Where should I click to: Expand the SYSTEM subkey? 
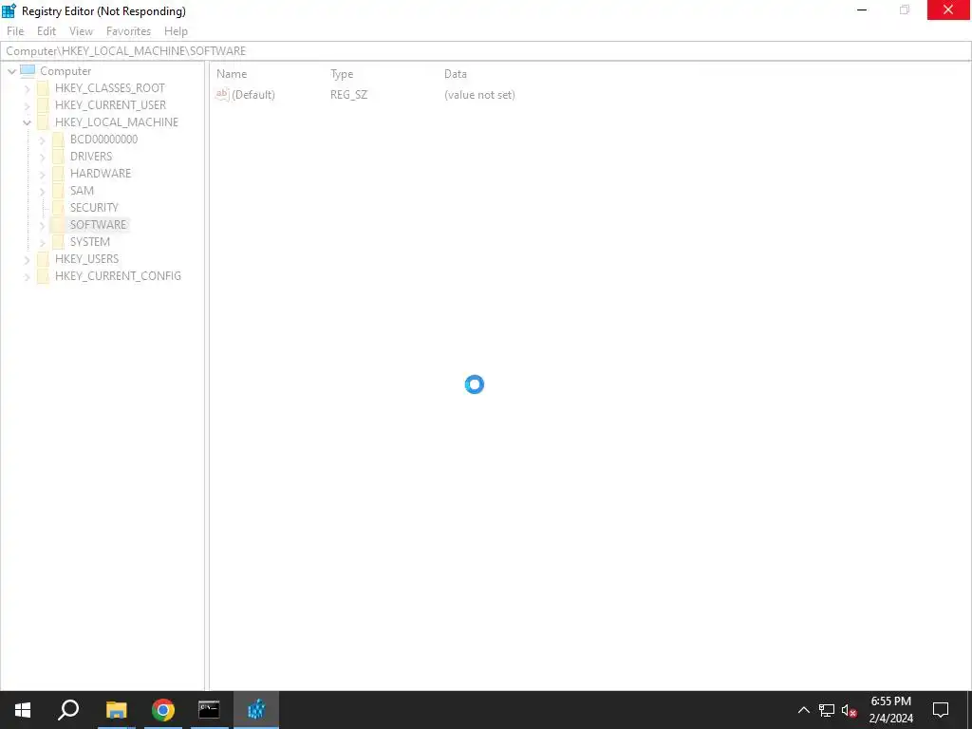point(42,242)
